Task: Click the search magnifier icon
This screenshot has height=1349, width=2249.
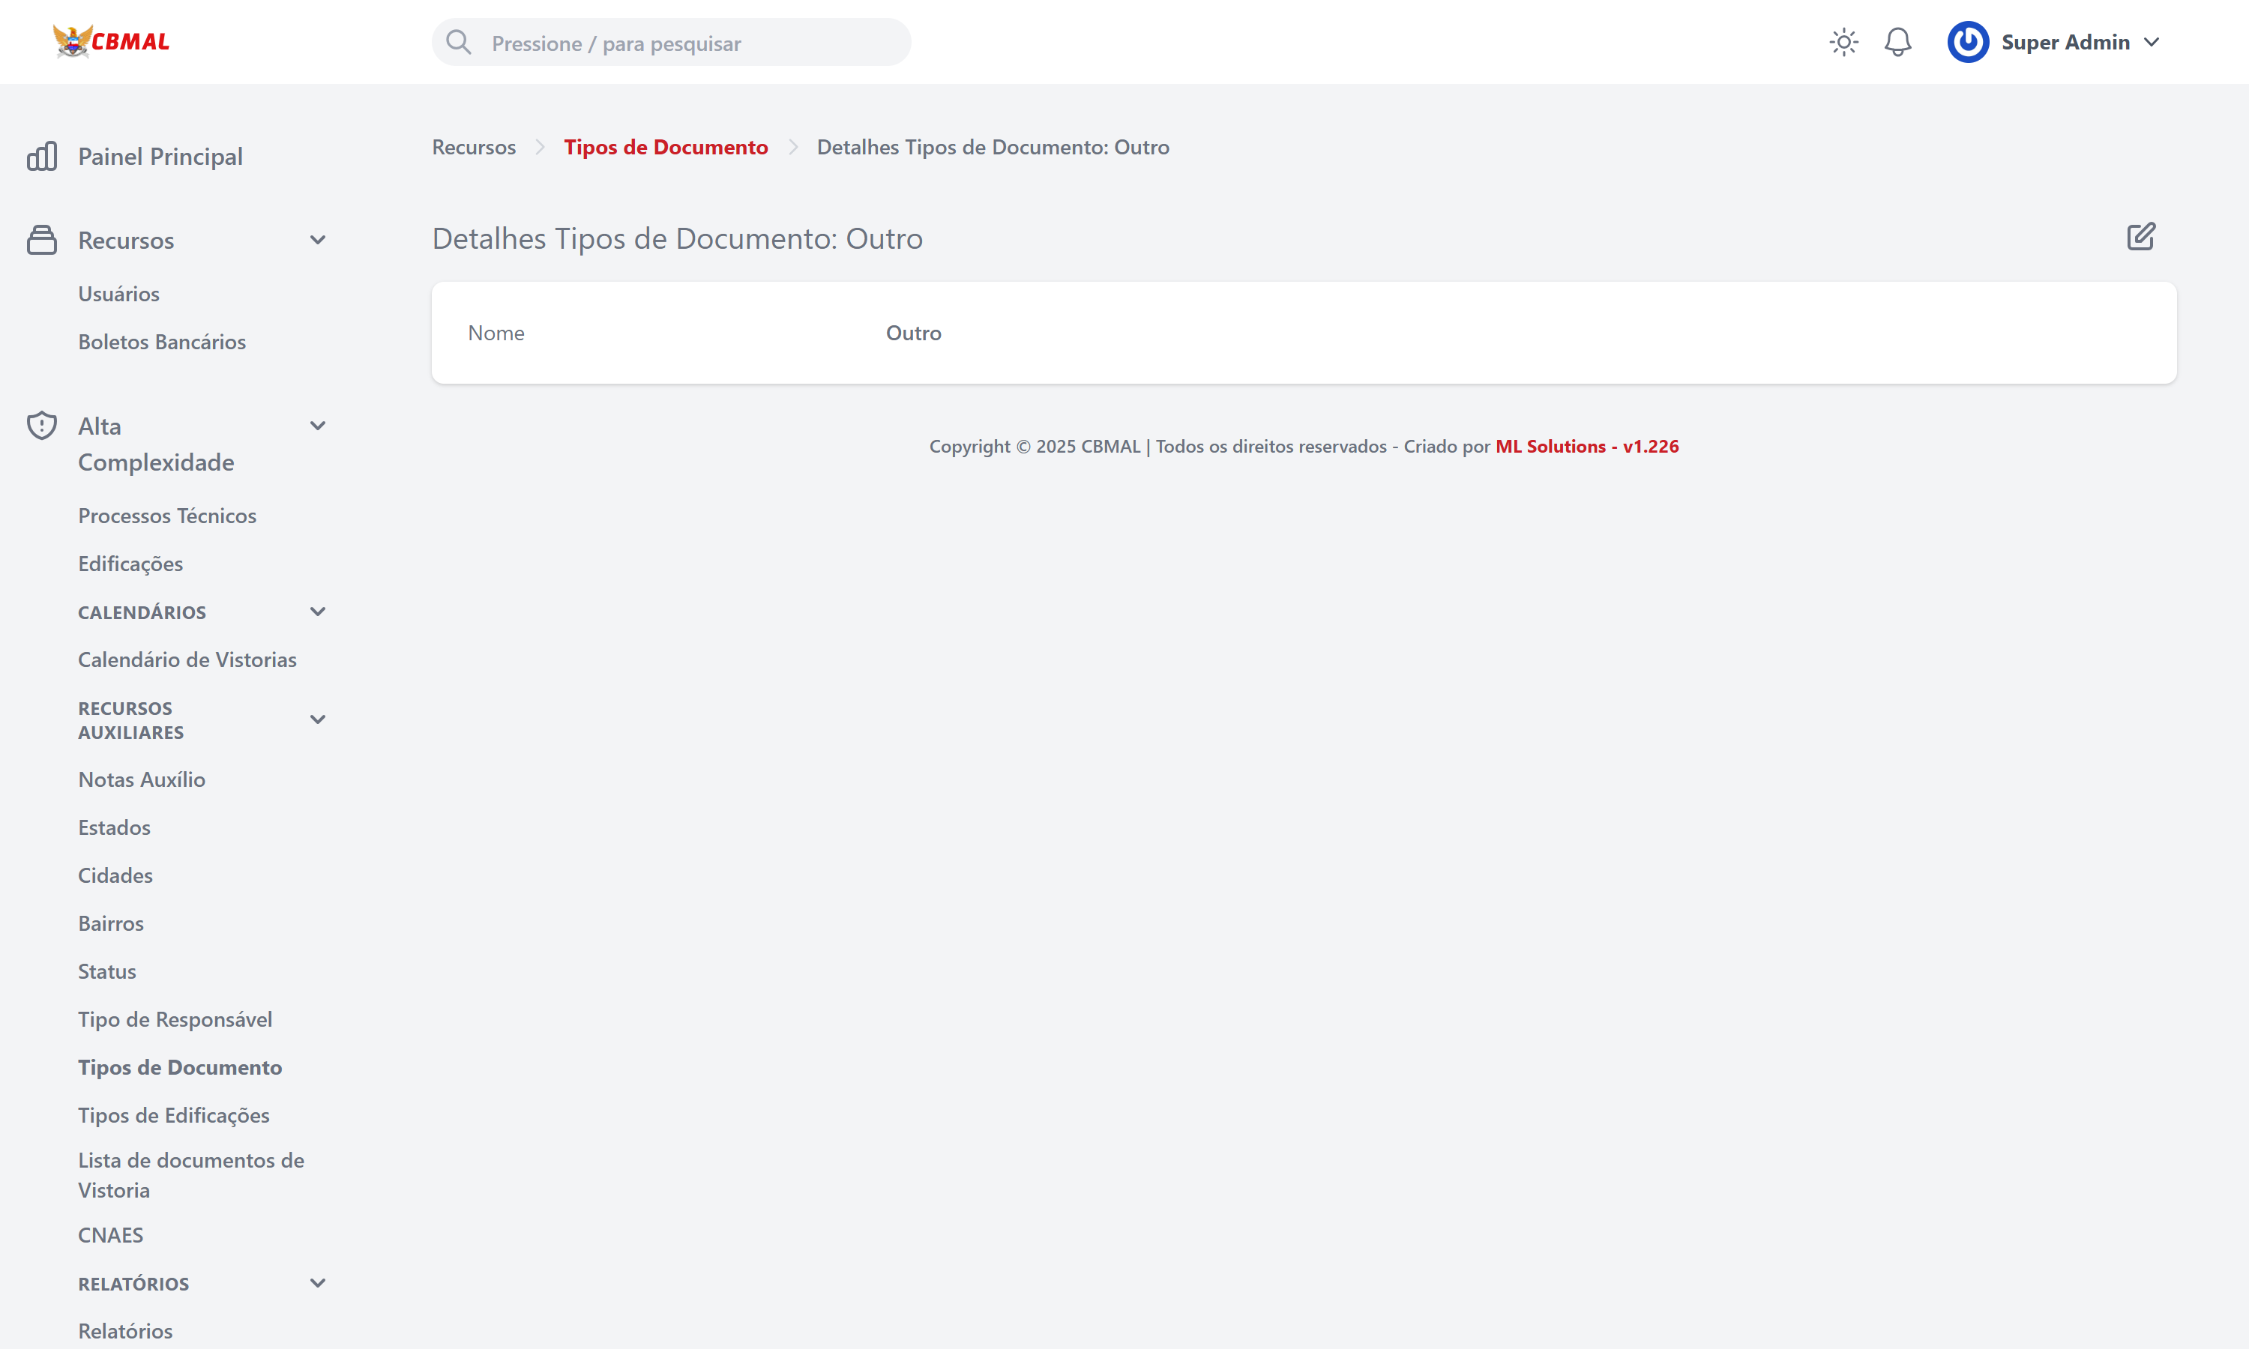Action: [x=459, y=43]
